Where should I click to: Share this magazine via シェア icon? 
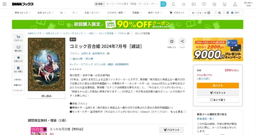click(182, 41)
